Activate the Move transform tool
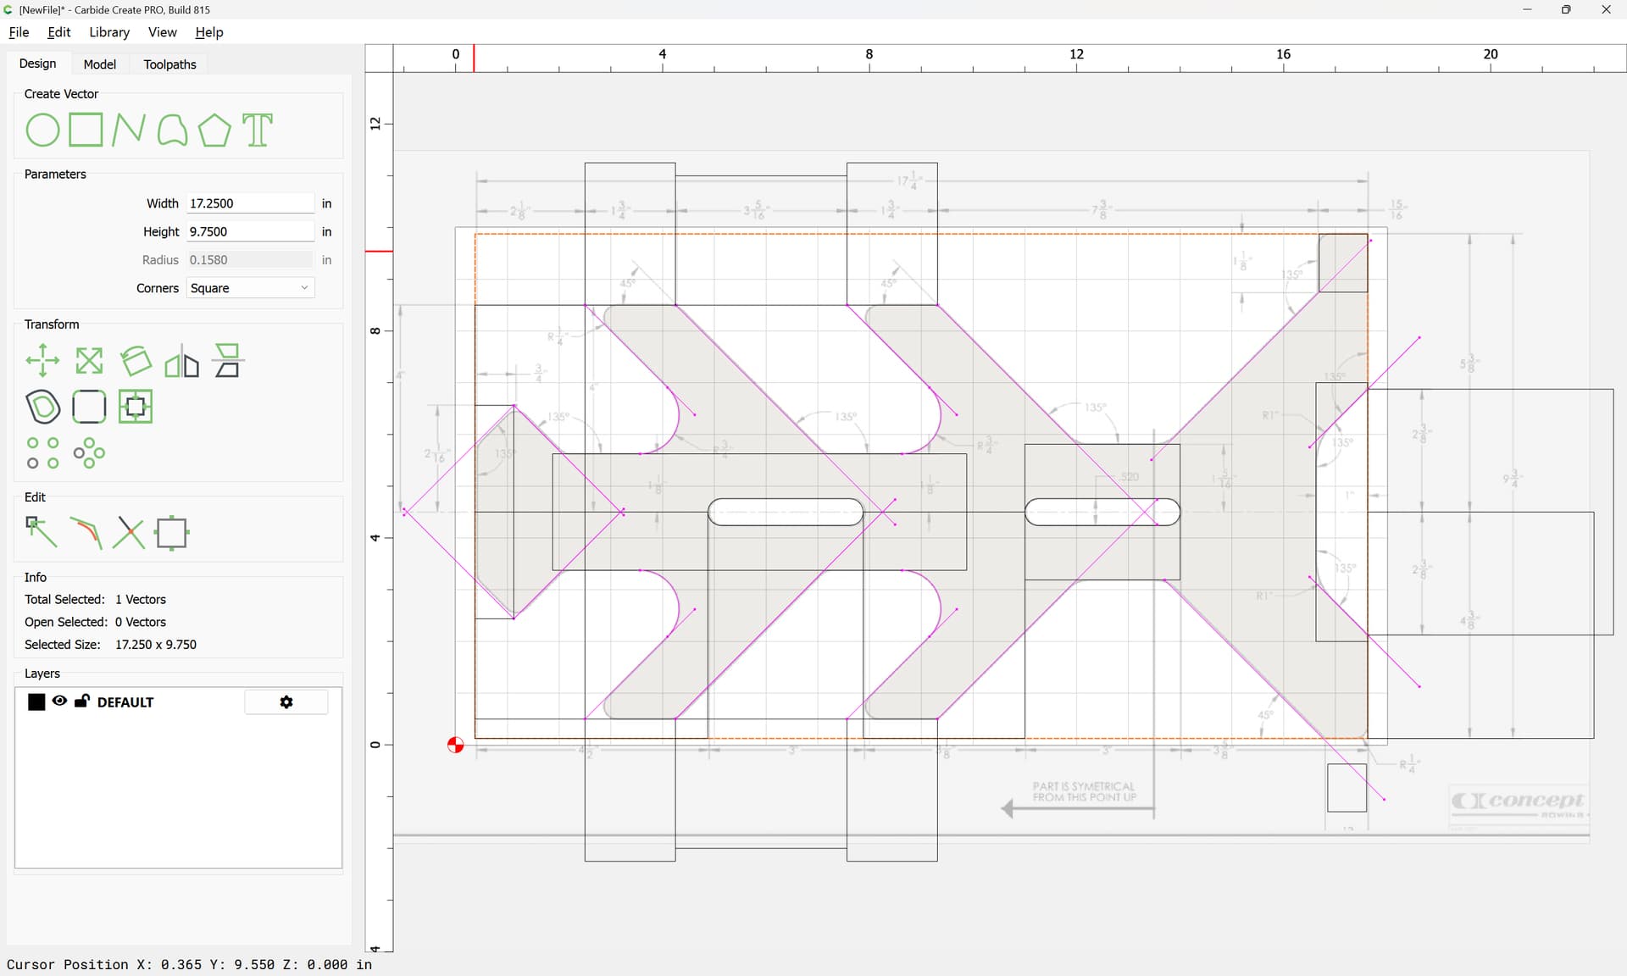 [42, 361]
